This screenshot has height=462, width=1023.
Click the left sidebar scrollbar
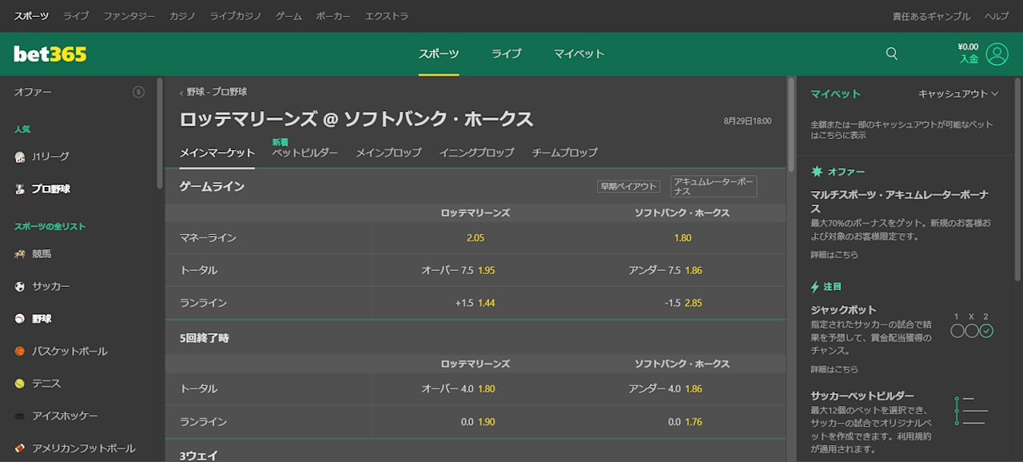click(x=160, y=133)
